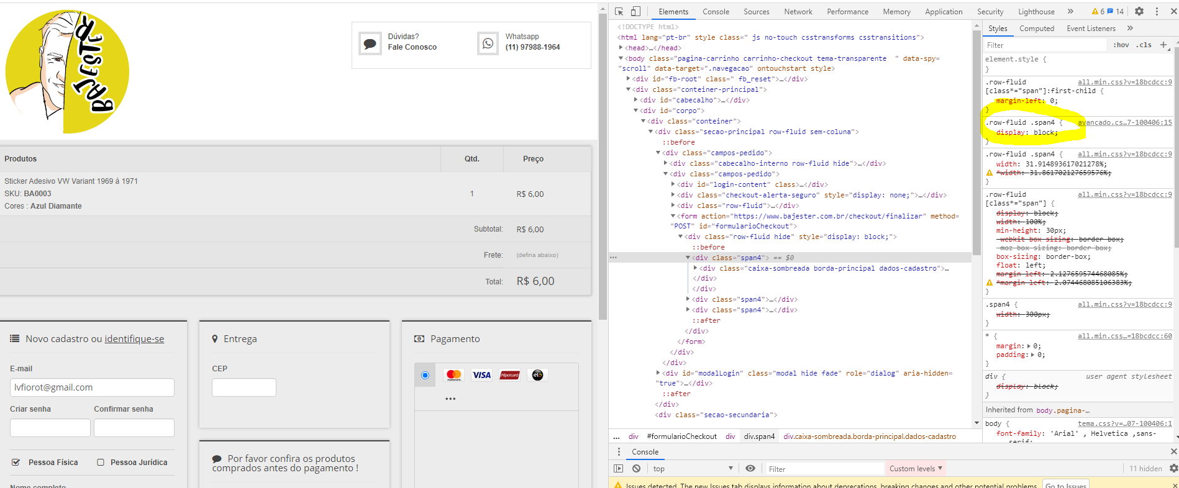Open DevTools three-dot customize menu

click(1157, 11)
